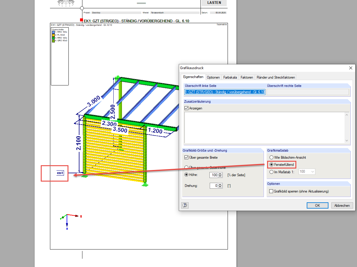Screen dimensions: 357x267
Task: Click the Höhe value field showing 100
Action: 214,175
